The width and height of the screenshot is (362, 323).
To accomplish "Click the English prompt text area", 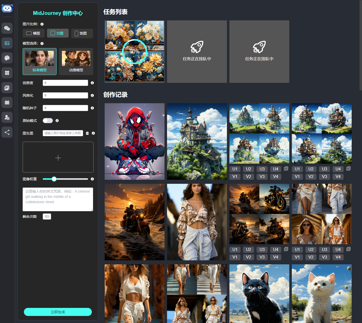I will tap(58, 199).
